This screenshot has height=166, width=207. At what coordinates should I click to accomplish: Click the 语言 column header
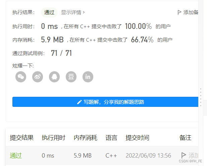[x=111, y=137]
